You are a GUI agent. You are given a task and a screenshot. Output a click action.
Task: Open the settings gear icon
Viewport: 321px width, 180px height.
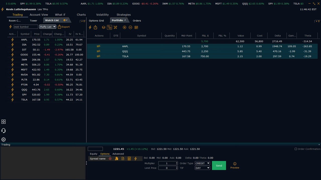tap(4, 139)
